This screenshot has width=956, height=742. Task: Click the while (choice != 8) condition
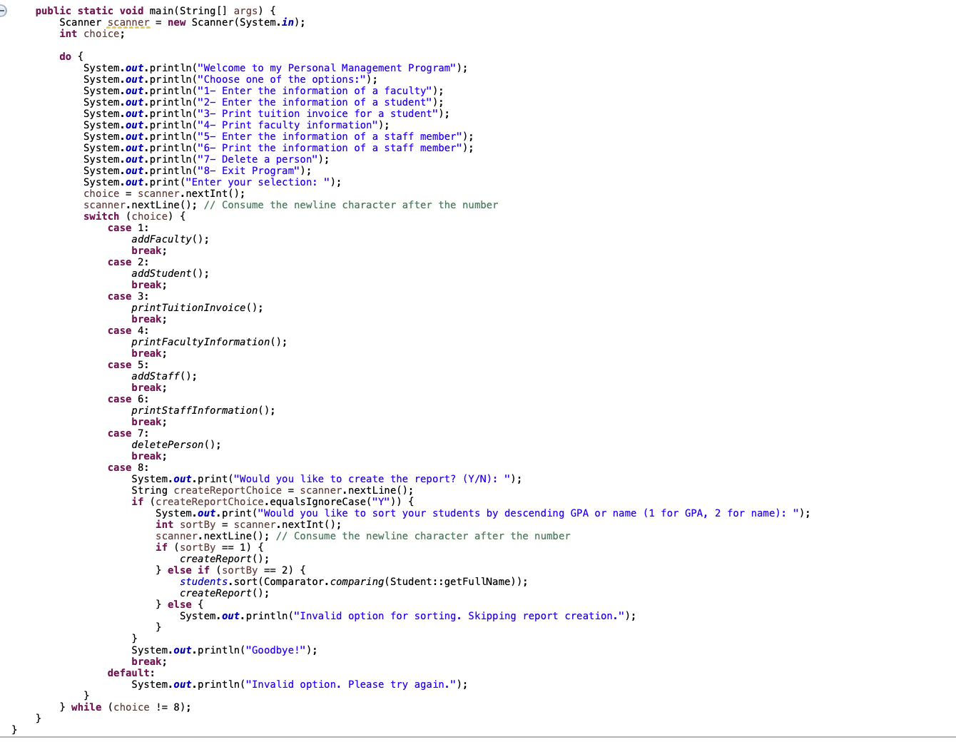pyautogui.click(x=132, y=707)
